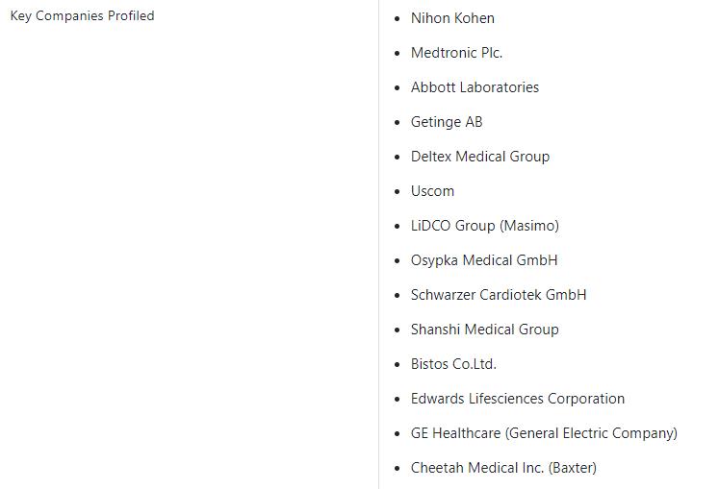719x489 pixels.
Task: Select Schwarzer Cardiotek GmbH entry
Action: [x=499, y=295]
